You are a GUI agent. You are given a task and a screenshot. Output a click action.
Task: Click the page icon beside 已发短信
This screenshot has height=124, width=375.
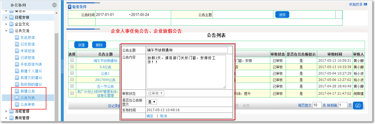pyautogui.click(x=17, y=44)
